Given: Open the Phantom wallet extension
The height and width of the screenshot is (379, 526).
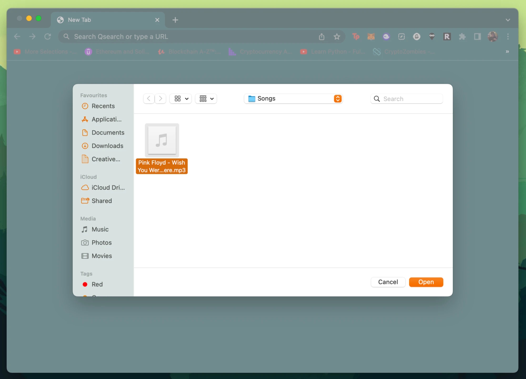Looking at the screenshot, I should tap(386, 37).
